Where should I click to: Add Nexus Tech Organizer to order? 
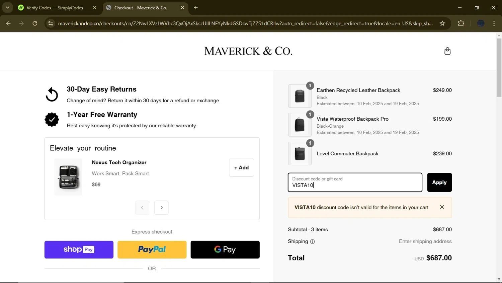(241, 168)
